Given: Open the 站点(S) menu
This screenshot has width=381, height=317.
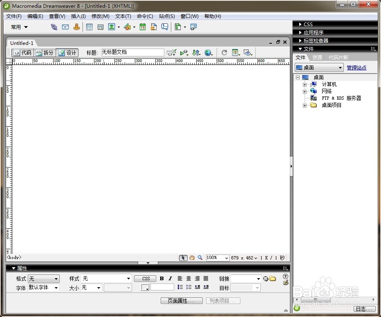Looking at the screenshot, I should pyautogui.click(x=167, y=16).
